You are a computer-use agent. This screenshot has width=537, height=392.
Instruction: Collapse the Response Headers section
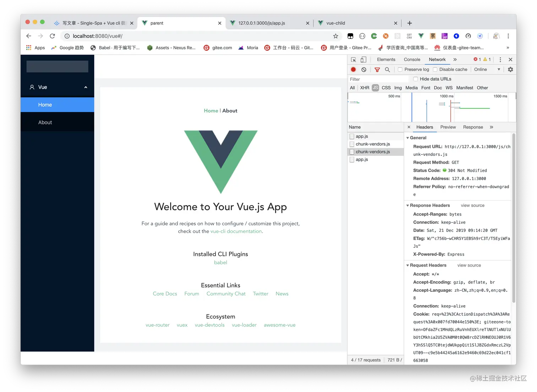point(408,205)
